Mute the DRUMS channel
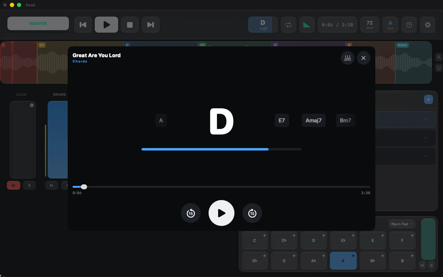Image resolution: width=443 pixels, height=277 pixels. tap(51, 185)
